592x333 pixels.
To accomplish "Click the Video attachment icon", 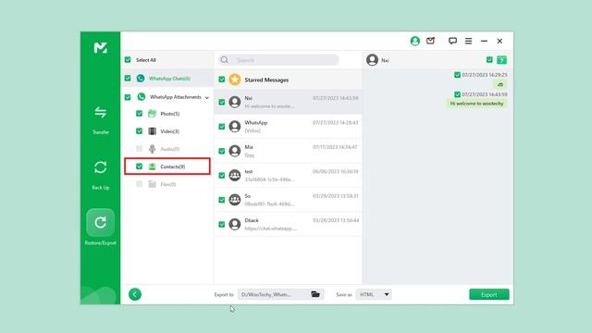I will (x=152, y=131).
